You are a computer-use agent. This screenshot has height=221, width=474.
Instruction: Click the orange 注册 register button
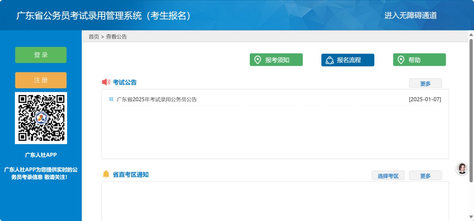tap(41, 80)
